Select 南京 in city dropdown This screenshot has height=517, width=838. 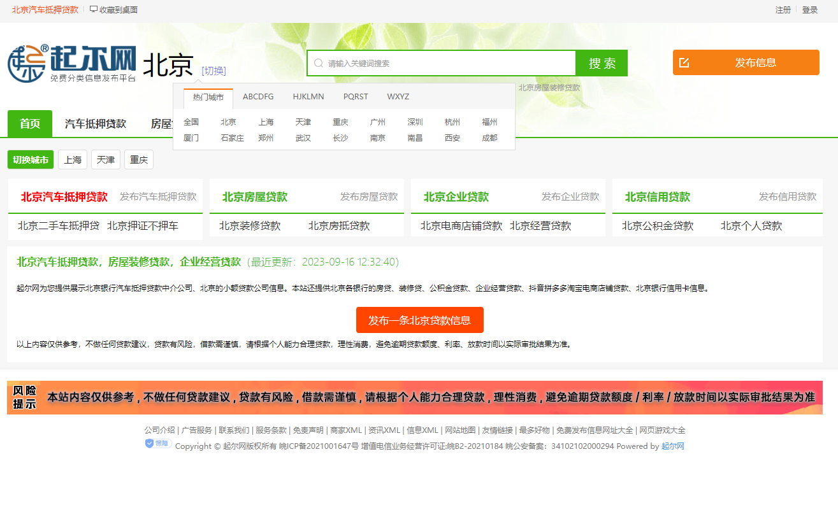(377, 138)
